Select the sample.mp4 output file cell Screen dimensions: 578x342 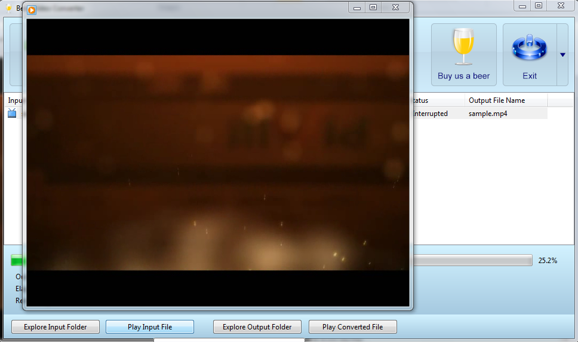click(506, 114)
